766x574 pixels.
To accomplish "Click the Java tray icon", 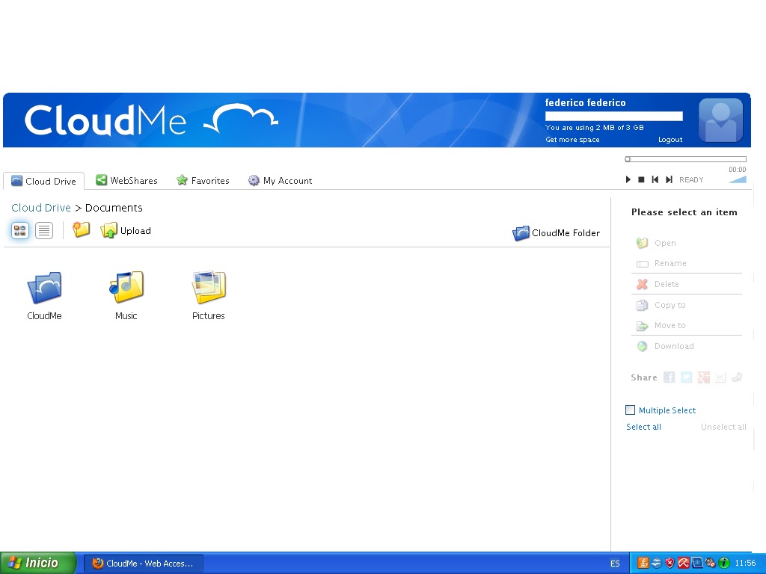I will (x=643, y=564).
